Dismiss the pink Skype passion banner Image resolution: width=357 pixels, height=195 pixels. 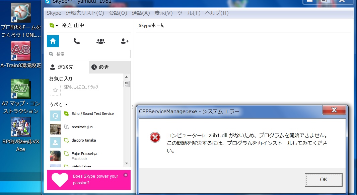[x=126, y=175]
